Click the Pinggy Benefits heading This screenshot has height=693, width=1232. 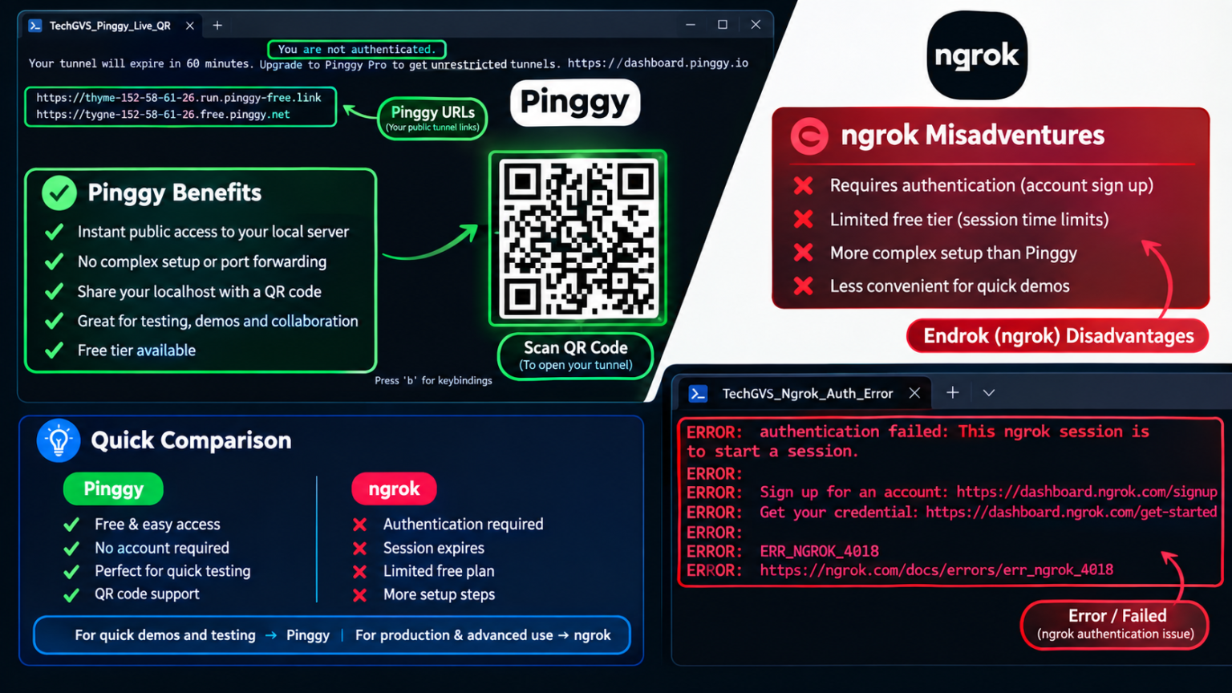(174, 192)
